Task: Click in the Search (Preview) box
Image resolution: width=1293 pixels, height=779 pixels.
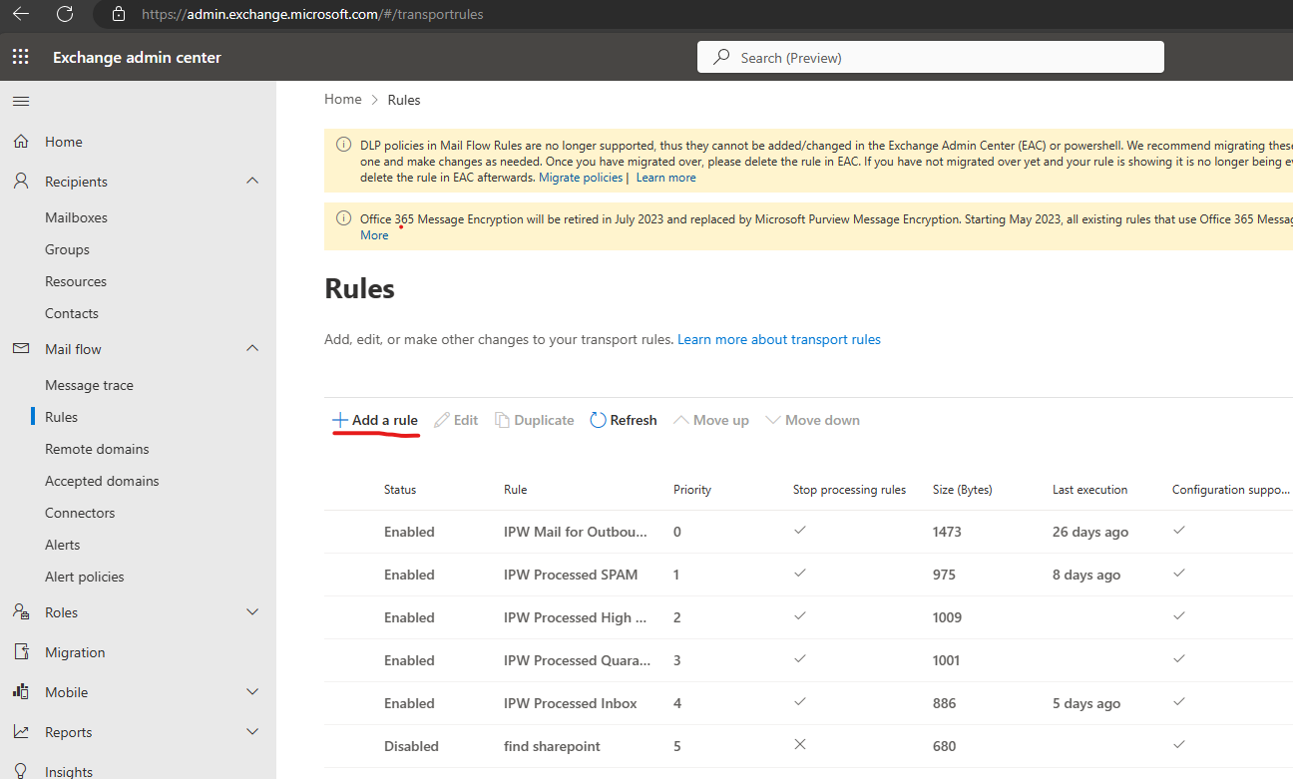Action: tap(930, 58)
